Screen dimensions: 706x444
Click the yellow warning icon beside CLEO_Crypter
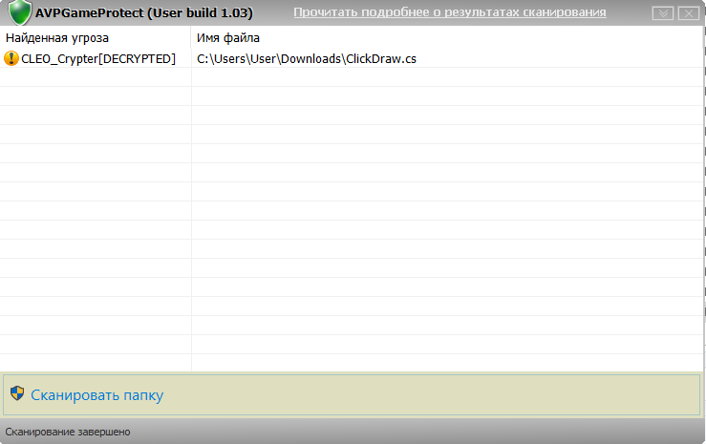pos(11,58)
